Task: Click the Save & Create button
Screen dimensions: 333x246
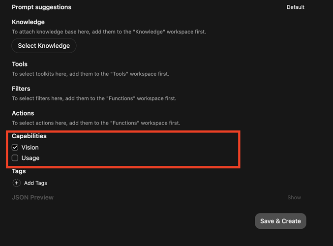Action: pyautogui.click(x=280, y=221)
